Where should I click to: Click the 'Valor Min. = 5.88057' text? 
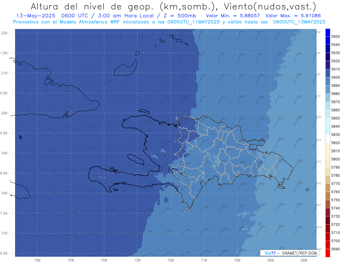pyautogui.click(x=233, y=16)
